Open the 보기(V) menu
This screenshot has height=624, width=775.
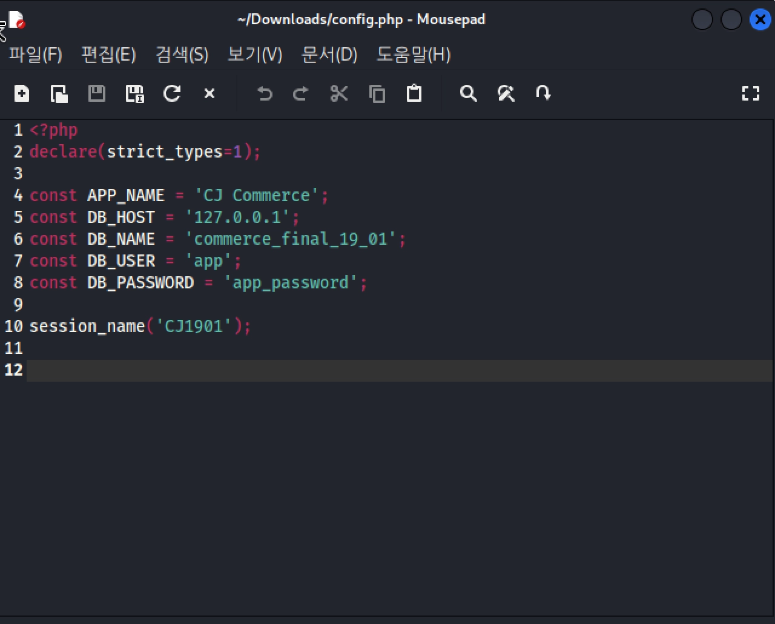(255, 55)
